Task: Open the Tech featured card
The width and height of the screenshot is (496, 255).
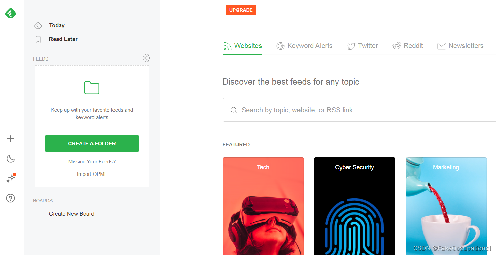Action: (263, 206)
